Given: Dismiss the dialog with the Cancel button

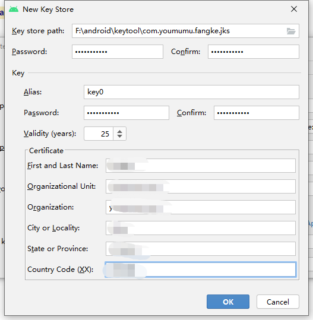Looking at the screenshot, I should pyautogui.click(x=278, y=302).
